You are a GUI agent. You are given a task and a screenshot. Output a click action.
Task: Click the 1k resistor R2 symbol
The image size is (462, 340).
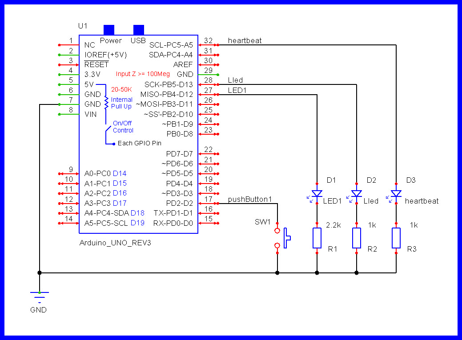pyautogui.click(x=356, y=237)
